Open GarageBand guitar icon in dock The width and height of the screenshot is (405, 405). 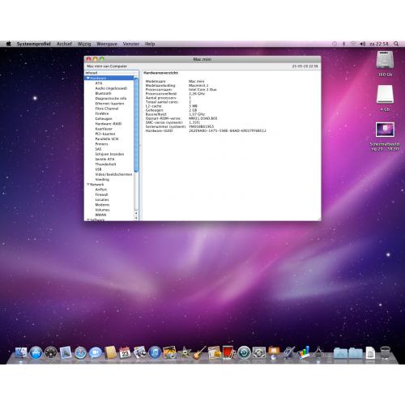click(199, 352)
